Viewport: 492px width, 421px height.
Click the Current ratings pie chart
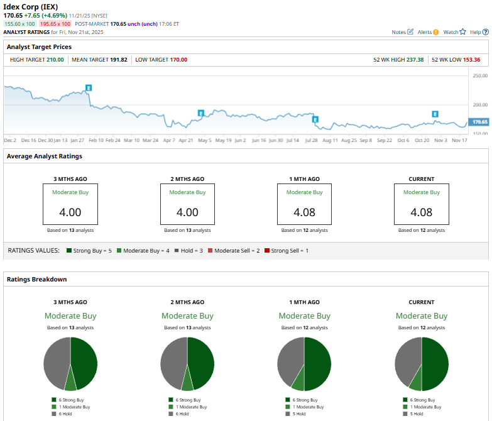click(422, 364)
